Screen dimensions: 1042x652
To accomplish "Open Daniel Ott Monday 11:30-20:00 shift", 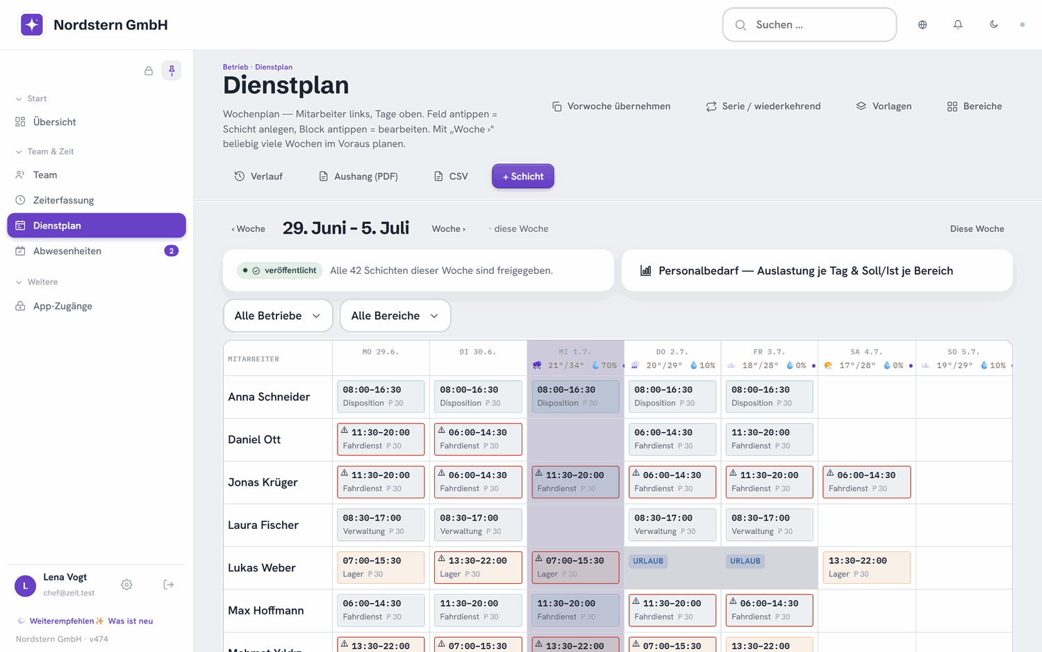I will pyautogui.click(x=381, y=439).
